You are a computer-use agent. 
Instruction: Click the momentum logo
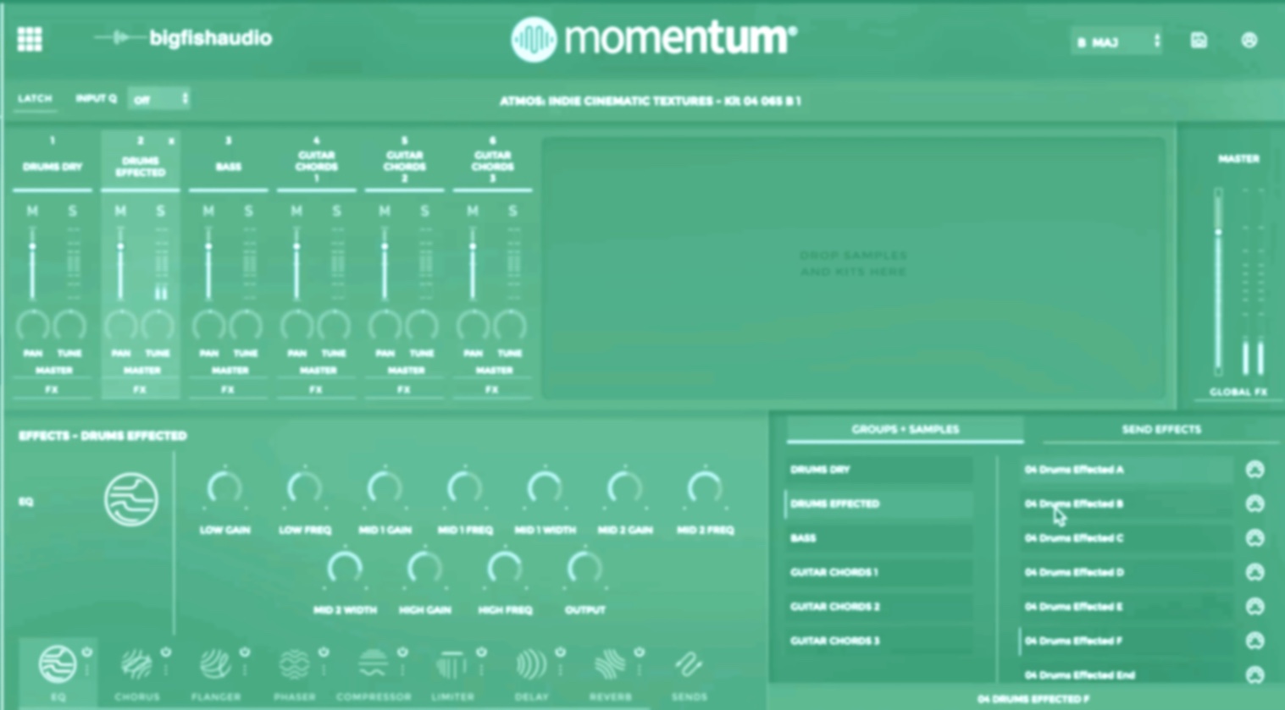pos(653,39)
